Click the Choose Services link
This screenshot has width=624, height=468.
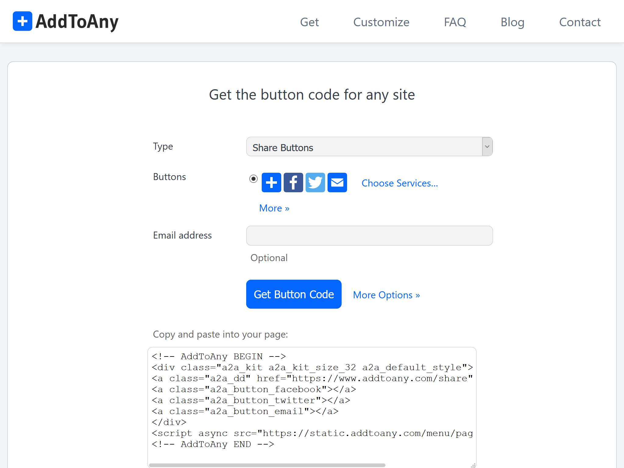pyautogui.click(x=399, y=183)
